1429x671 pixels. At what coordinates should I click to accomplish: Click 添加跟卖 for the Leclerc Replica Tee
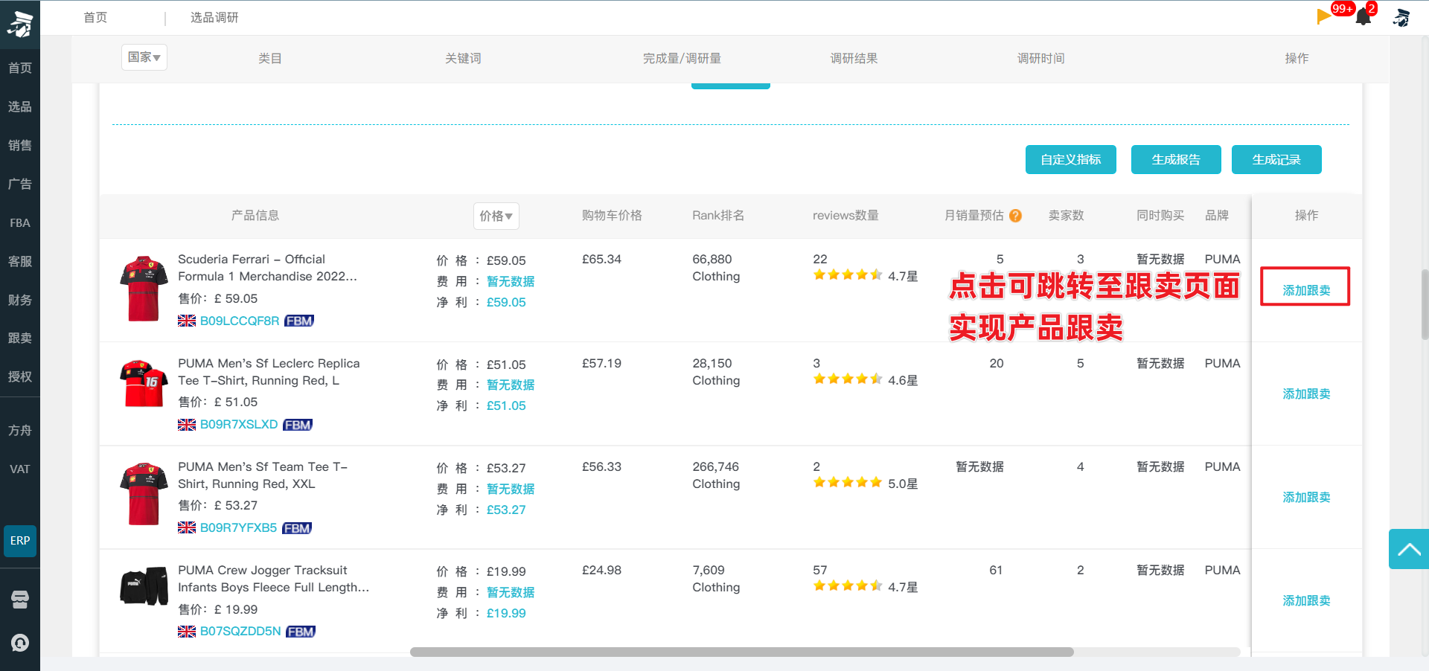point(1306,394)
